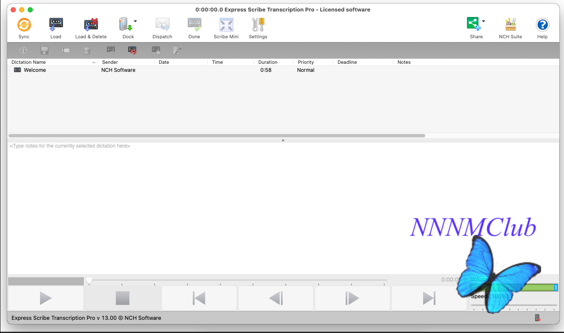
Task: Click the dictation info icon
Action: click(x=23, y=51)
